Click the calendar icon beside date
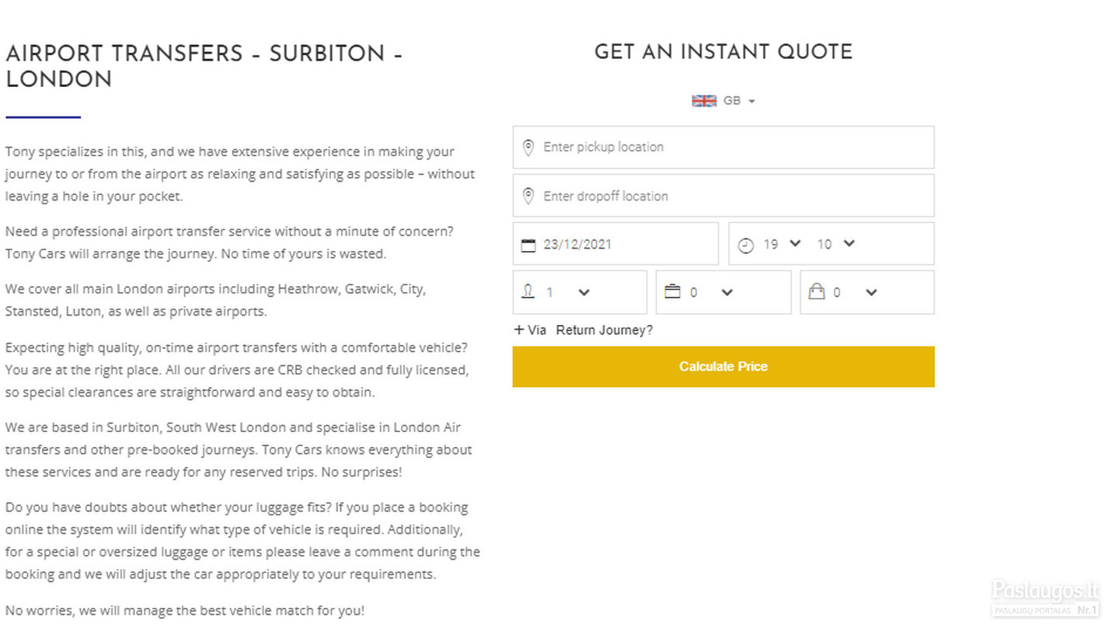 pos(528,246)
